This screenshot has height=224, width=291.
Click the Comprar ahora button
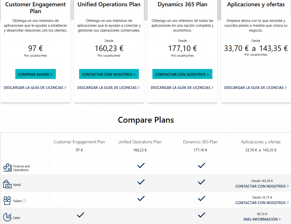(36, 74)
